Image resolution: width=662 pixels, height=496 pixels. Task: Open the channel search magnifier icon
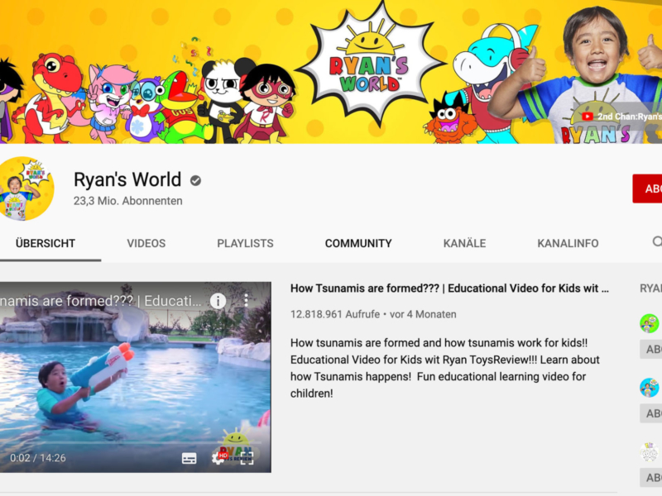[657, 241]
